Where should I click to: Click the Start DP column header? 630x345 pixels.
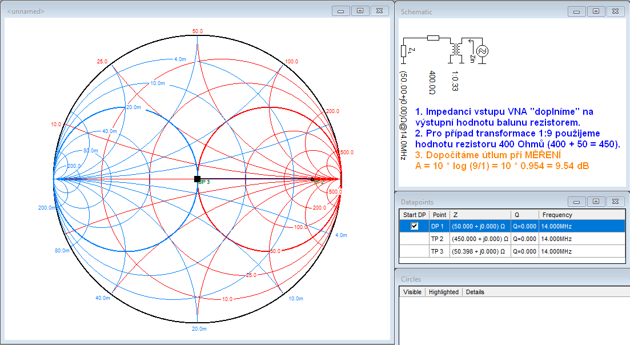point(414,215)
